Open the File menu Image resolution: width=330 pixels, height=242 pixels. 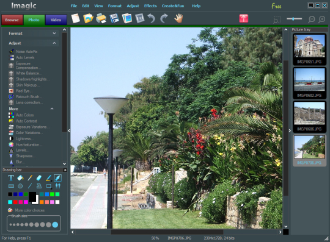tap(74, 6)
